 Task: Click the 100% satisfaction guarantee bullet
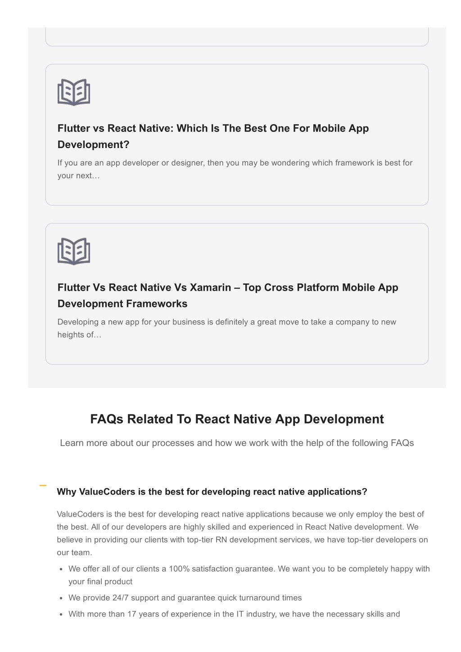[x=249, y=575]
